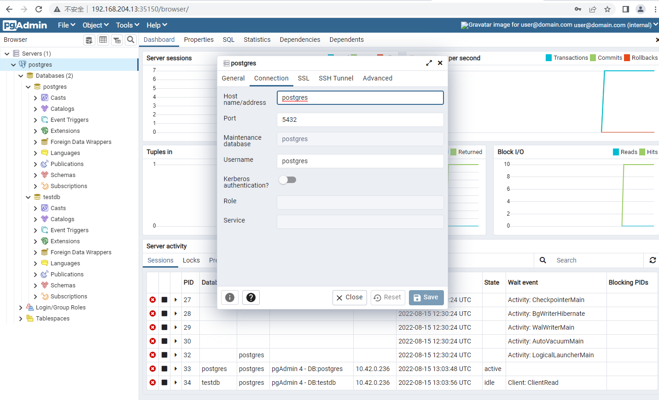
Task: Open the Object menu
Action: [95, 25]
